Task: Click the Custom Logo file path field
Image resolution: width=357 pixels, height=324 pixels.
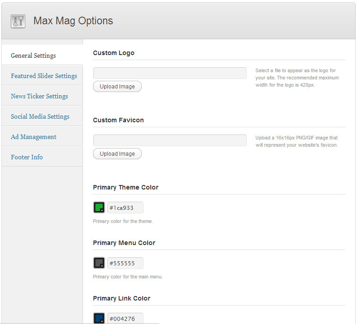Action: 170,73
